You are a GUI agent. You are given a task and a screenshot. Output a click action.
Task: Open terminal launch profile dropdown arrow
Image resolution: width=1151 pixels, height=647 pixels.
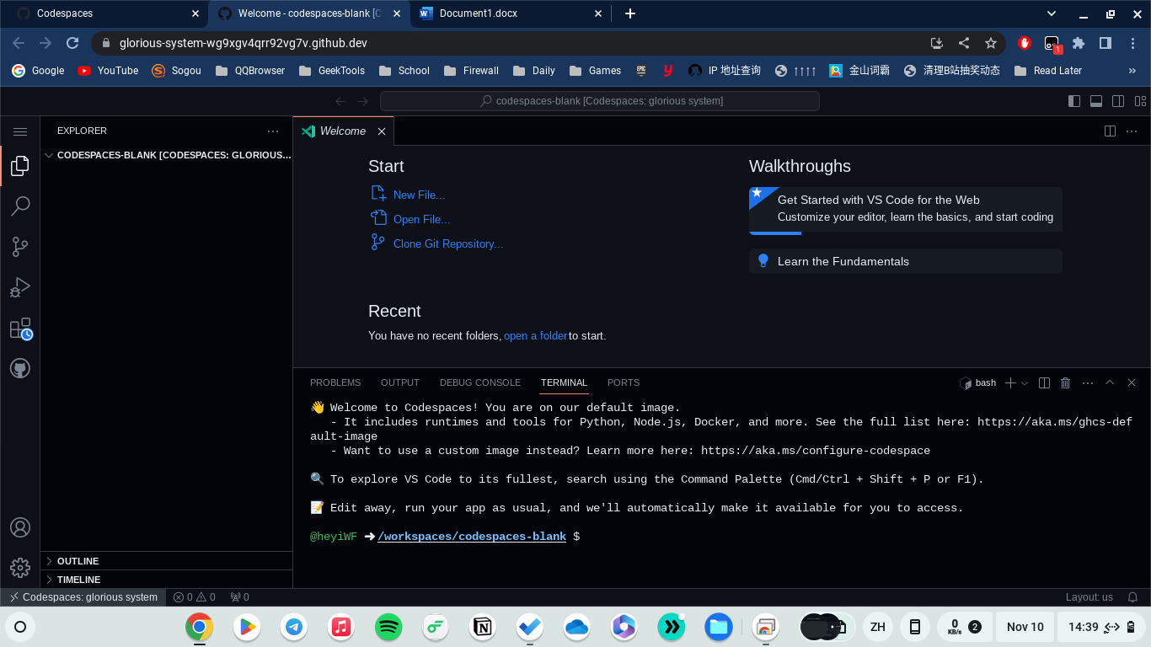click(x=1025, y=382)
